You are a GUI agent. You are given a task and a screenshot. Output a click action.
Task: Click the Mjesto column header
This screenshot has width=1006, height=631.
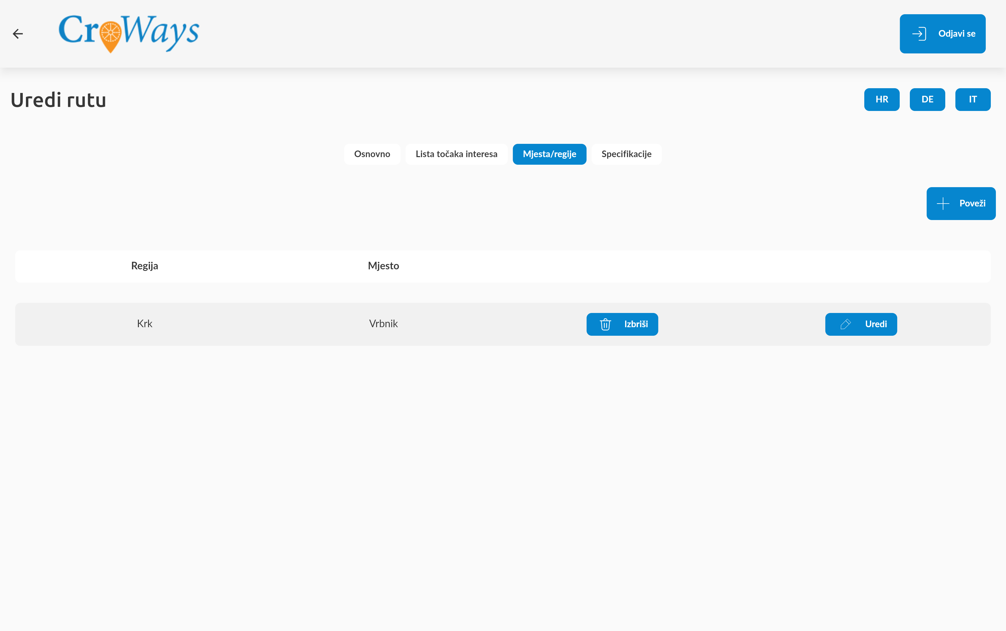[x=383, y=266]
